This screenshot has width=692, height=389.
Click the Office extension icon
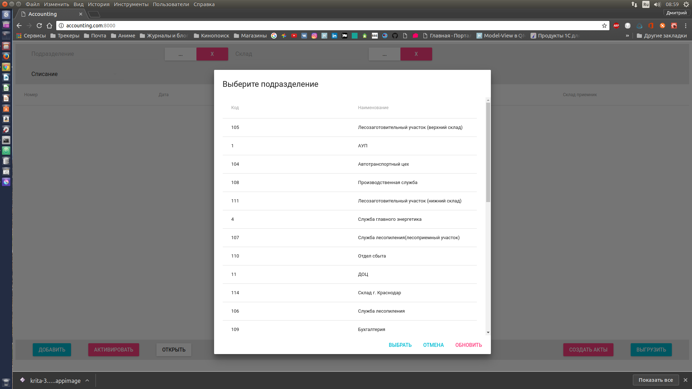click(x=651, y=26)
